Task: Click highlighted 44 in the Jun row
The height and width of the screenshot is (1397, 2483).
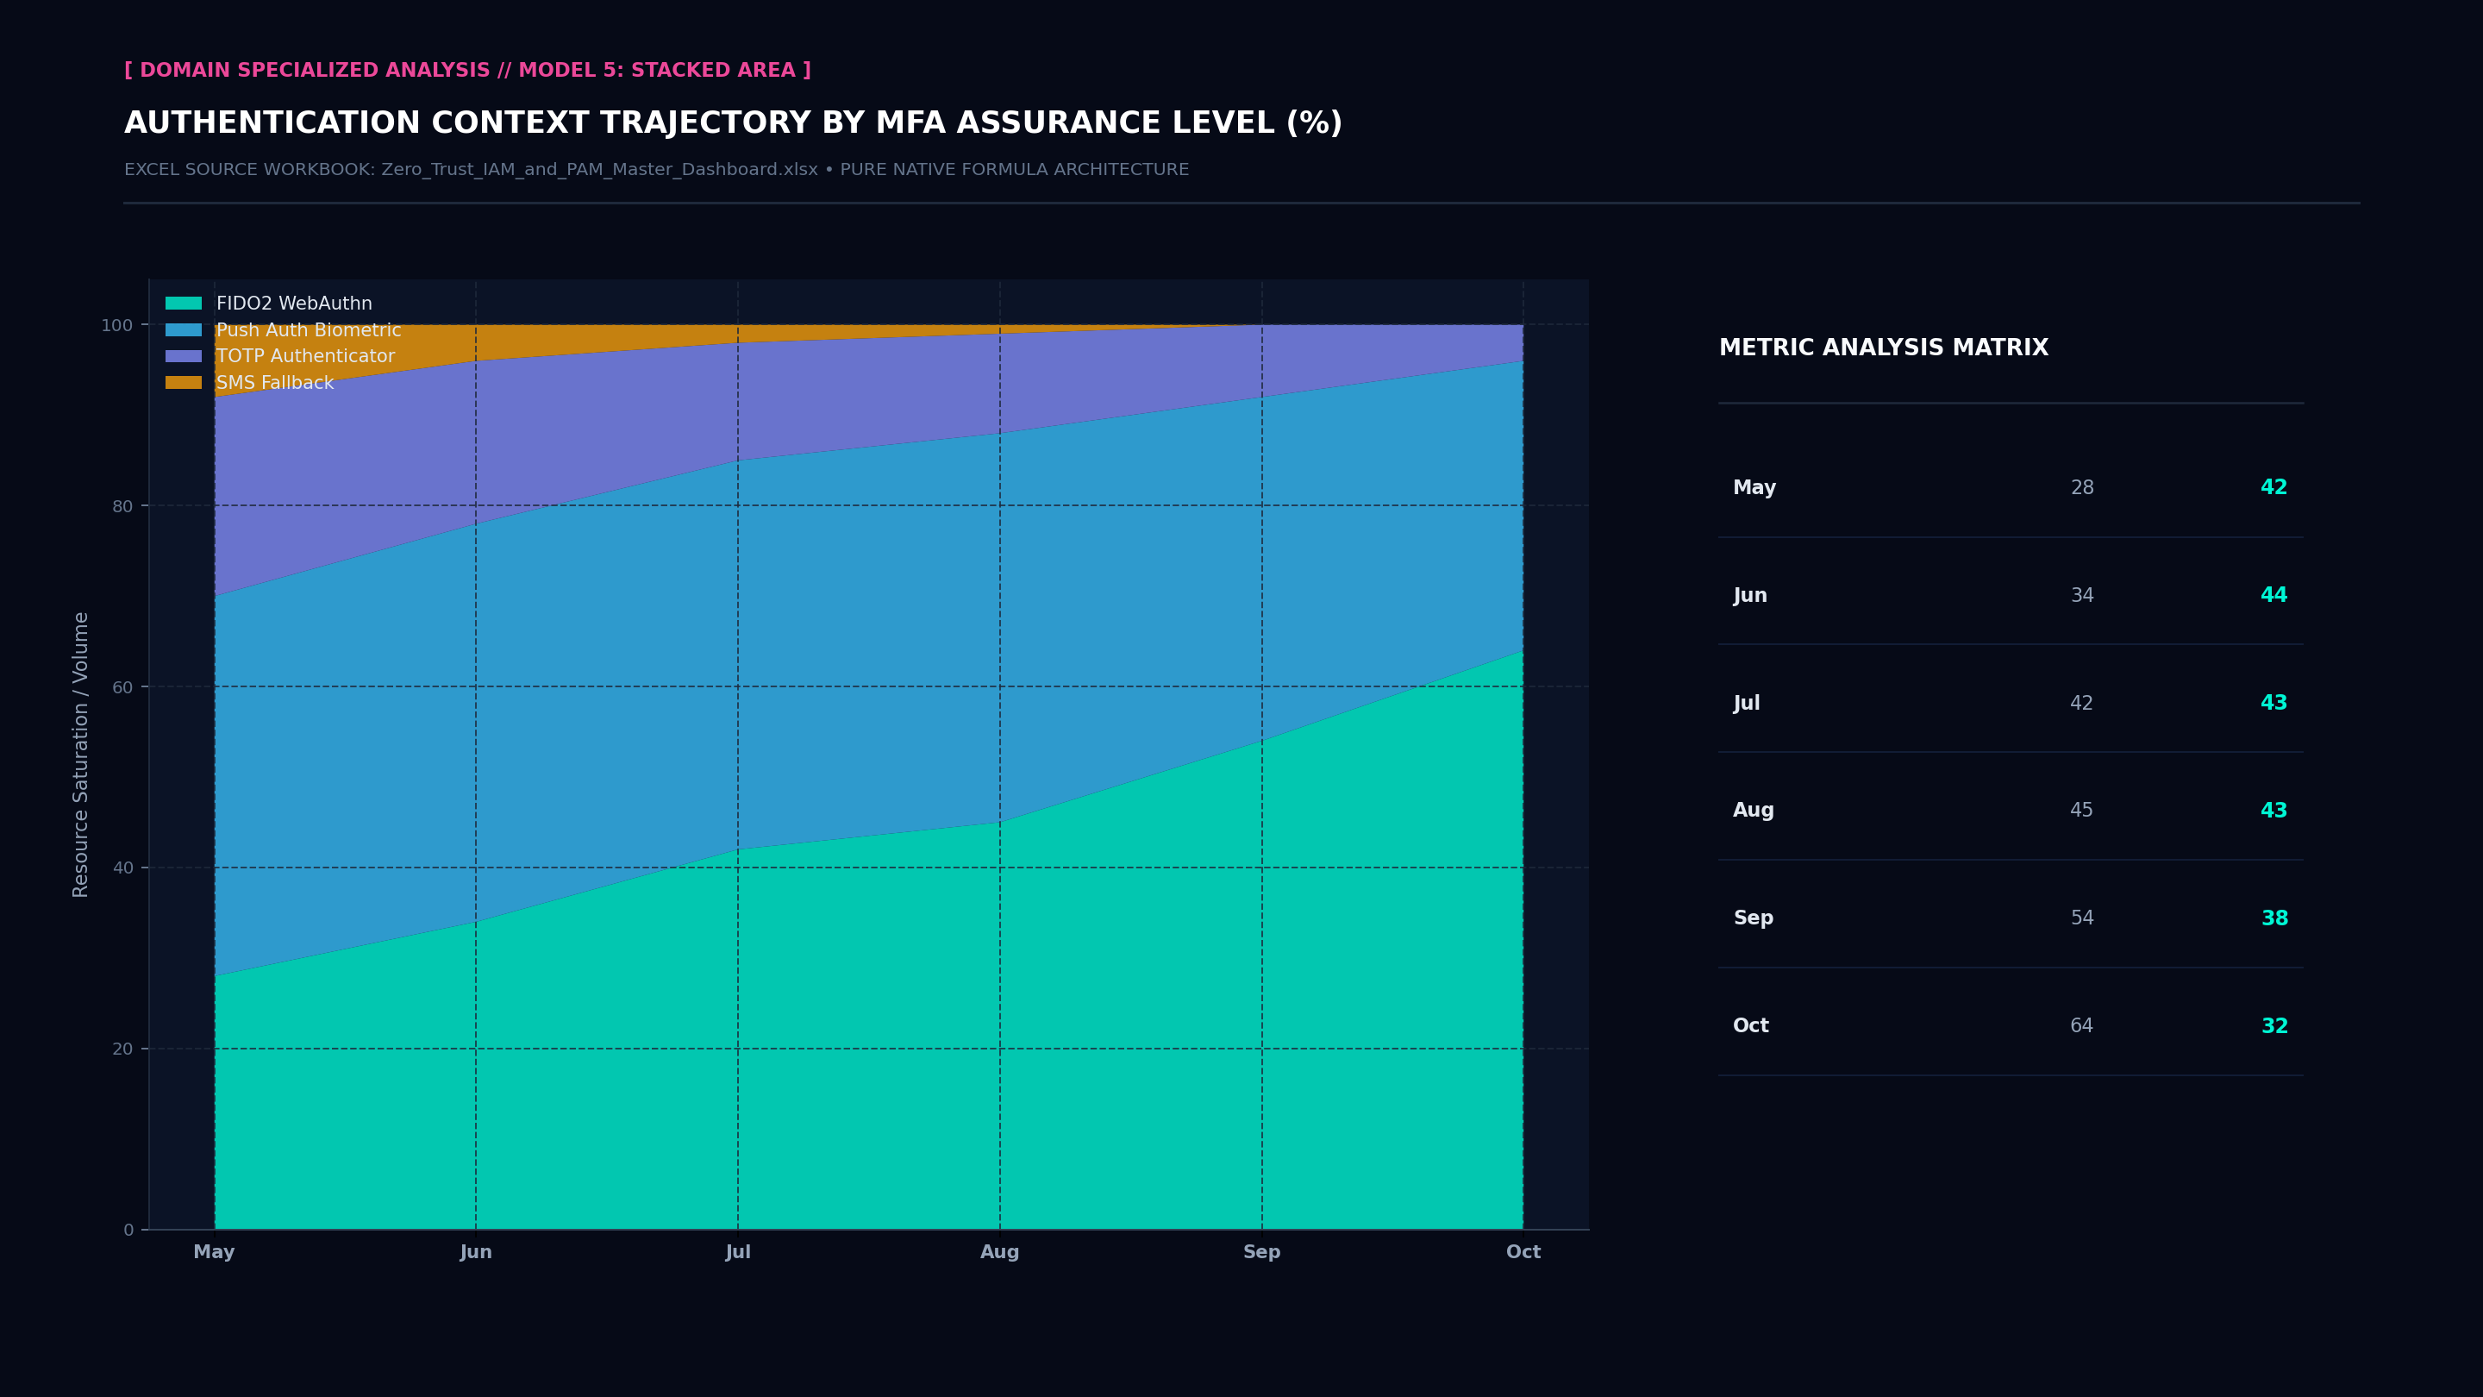Action: click(2273, 595)
